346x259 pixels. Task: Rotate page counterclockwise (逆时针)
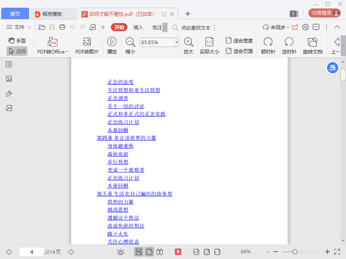click(x=289, y=46)
